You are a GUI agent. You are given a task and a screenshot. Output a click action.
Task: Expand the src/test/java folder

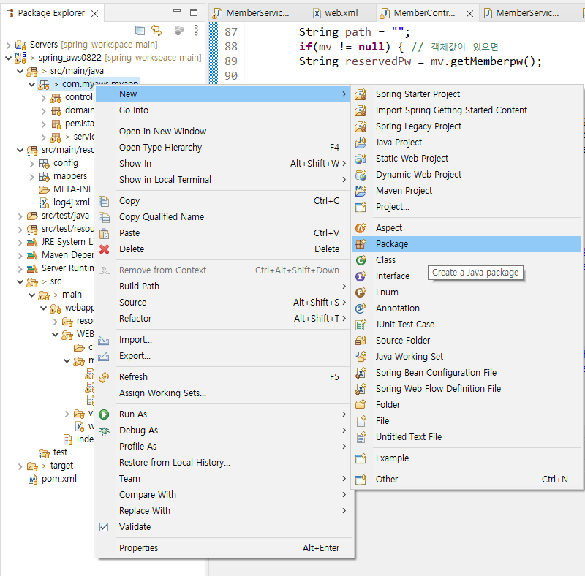pyautogui.click(x=20, y=216)
